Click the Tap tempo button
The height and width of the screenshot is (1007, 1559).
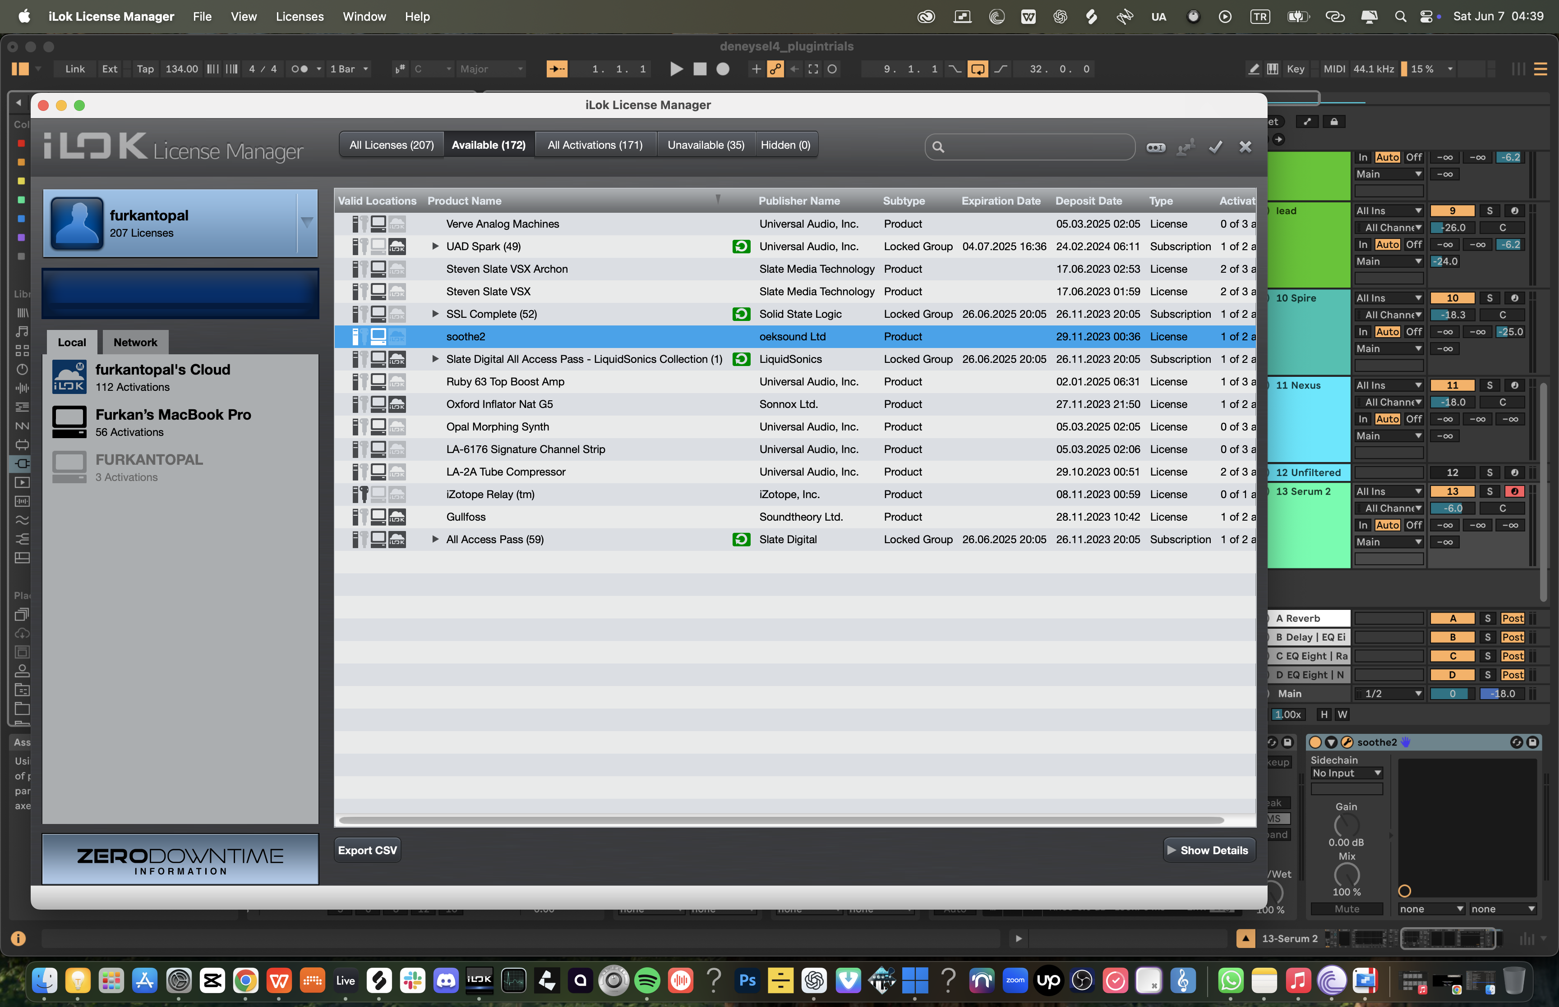tap(145, 69)
